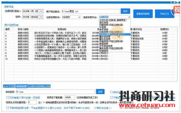Switch to the 高级设置 tab
Screen dimensions: 181x113
tap(21, 86)
